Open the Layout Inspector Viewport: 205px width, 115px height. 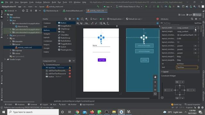coord(192,104)
